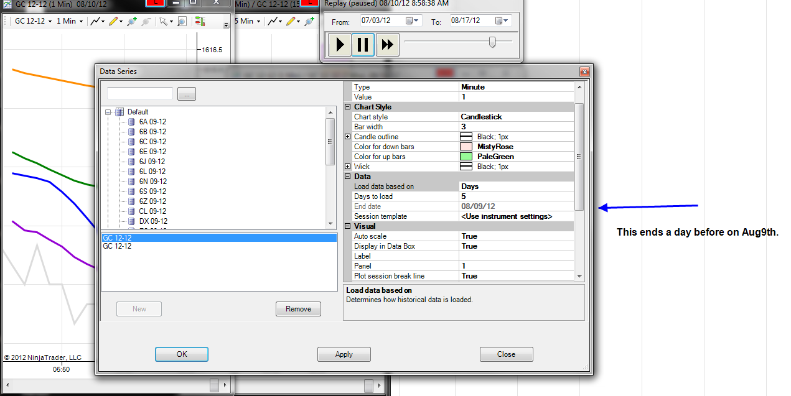The height and width of the screenshot is (396, 791).
Task: Start replay with the Play button
Action: tap(340, 45)
